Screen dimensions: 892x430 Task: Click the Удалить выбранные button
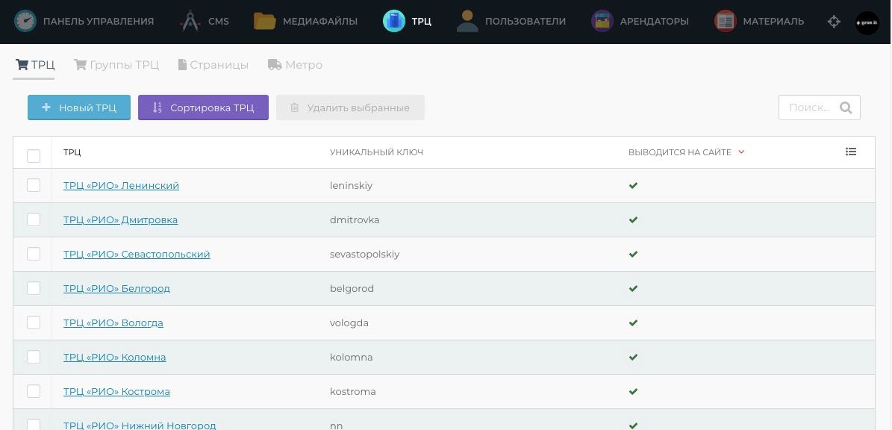pyautogui.click(x=350, y=107)
